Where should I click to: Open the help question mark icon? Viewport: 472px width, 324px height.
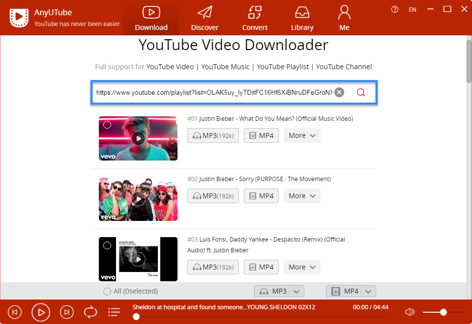pyautogui.click(x=395, y=10)
